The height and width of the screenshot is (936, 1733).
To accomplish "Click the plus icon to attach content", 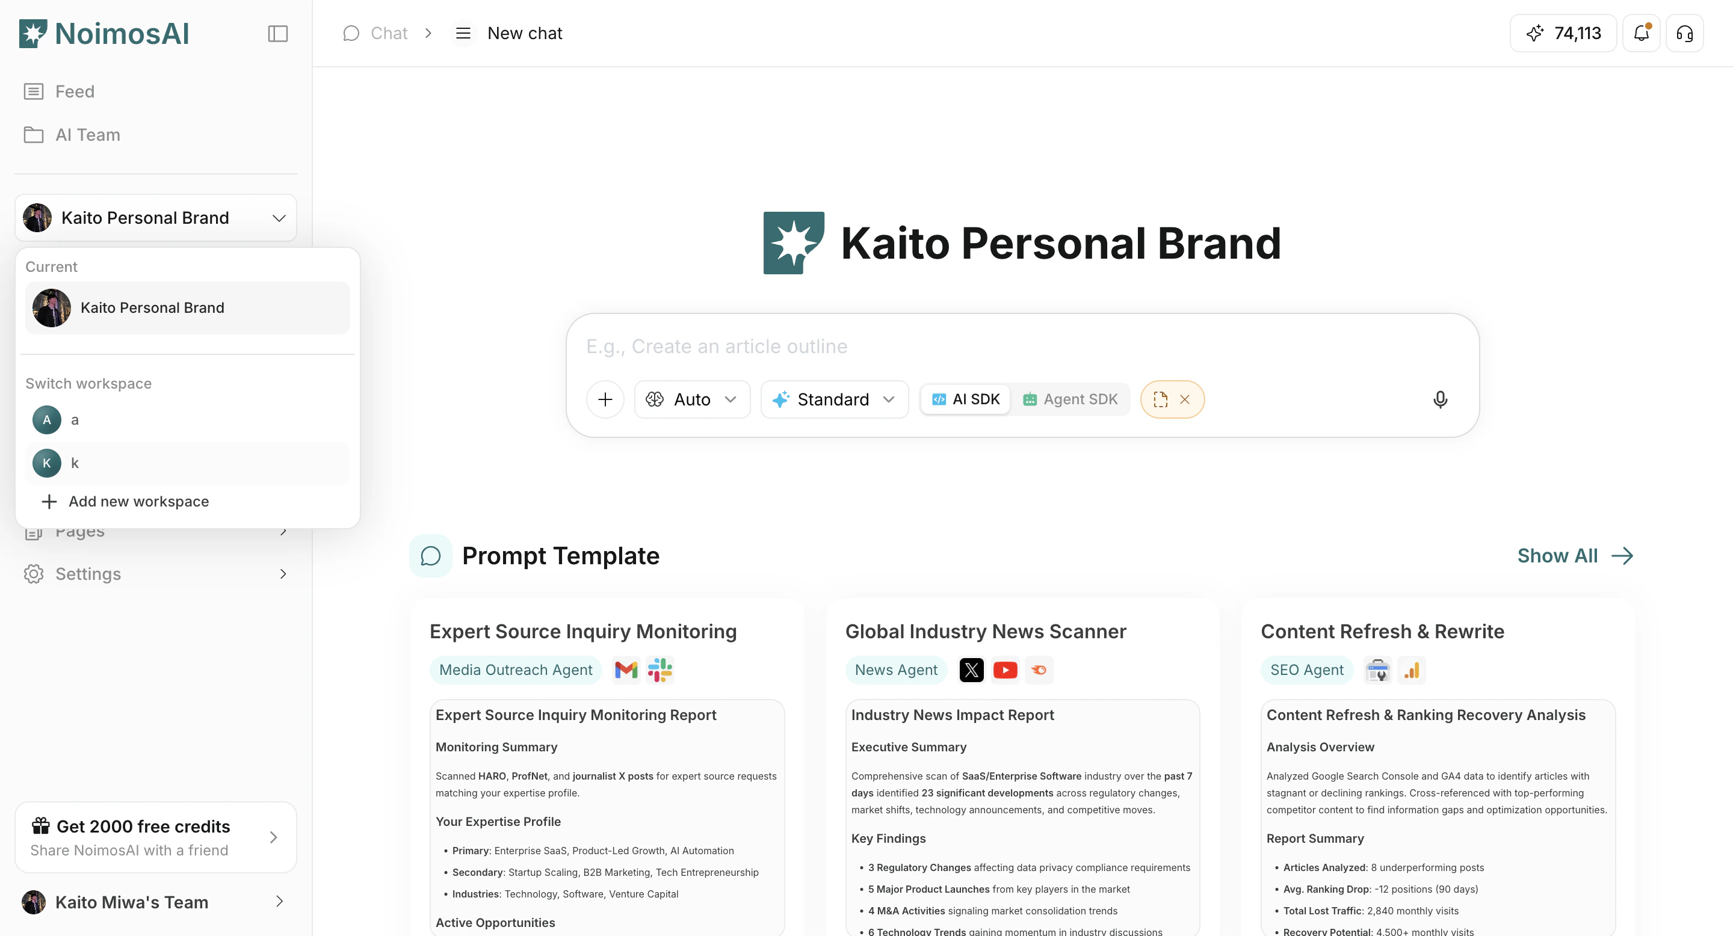I will pos(605,399).
